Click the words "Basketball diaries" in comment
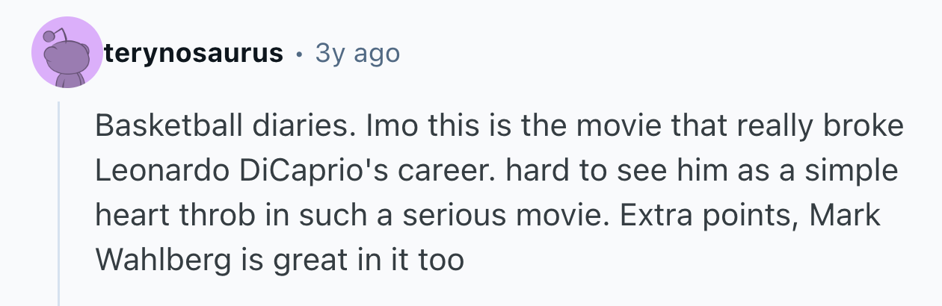This screenshot has height=306, width=942. pyautogui.click(x=220, y=127)
